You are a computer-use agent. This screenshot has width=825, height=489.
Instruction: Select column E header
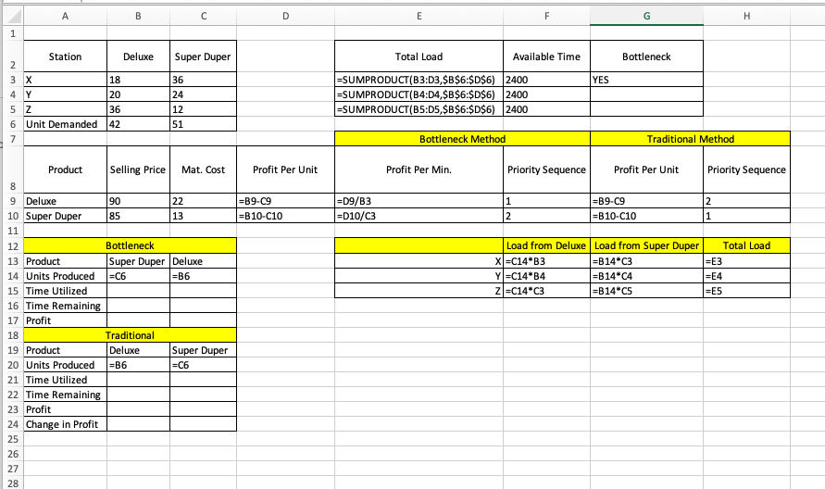click(x=419, y=17)
